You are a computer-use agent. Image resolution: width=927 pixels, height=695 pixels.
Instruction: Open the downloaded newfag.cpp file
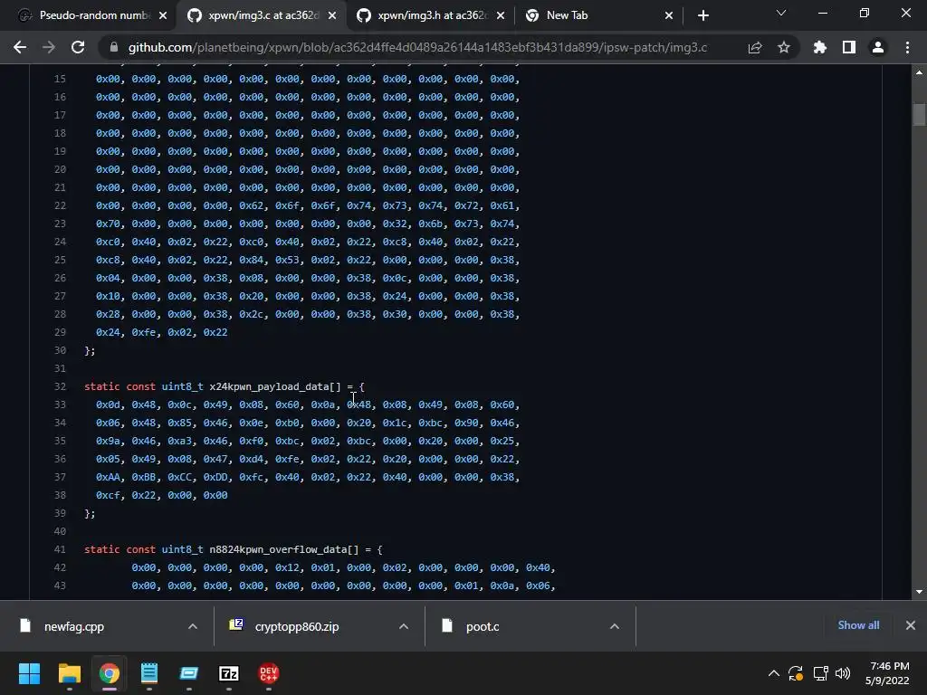[74, 626]
